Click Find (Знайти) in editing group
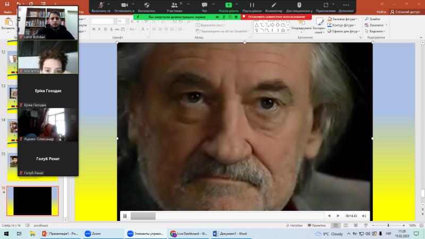This screenshot has width=425, height=239. (x=372, y=19)
